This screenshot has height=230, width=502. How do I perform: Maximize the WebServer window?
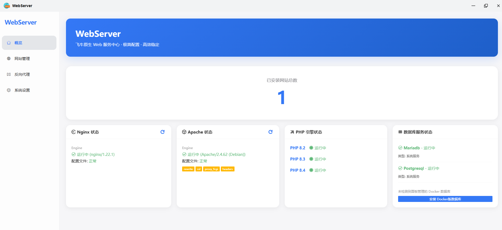click(x=486, y=6)
